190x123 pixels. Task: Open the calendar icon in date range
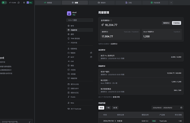pyautogui.click(x=181, y=108)
